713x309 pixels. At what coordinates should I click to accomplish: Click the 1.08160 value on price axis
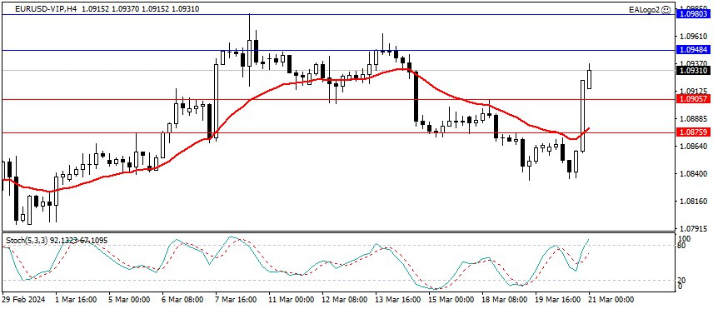(694, 202)
